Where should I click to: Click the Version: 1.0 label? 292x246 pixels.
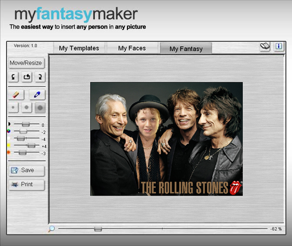click(x=26, y=46)
